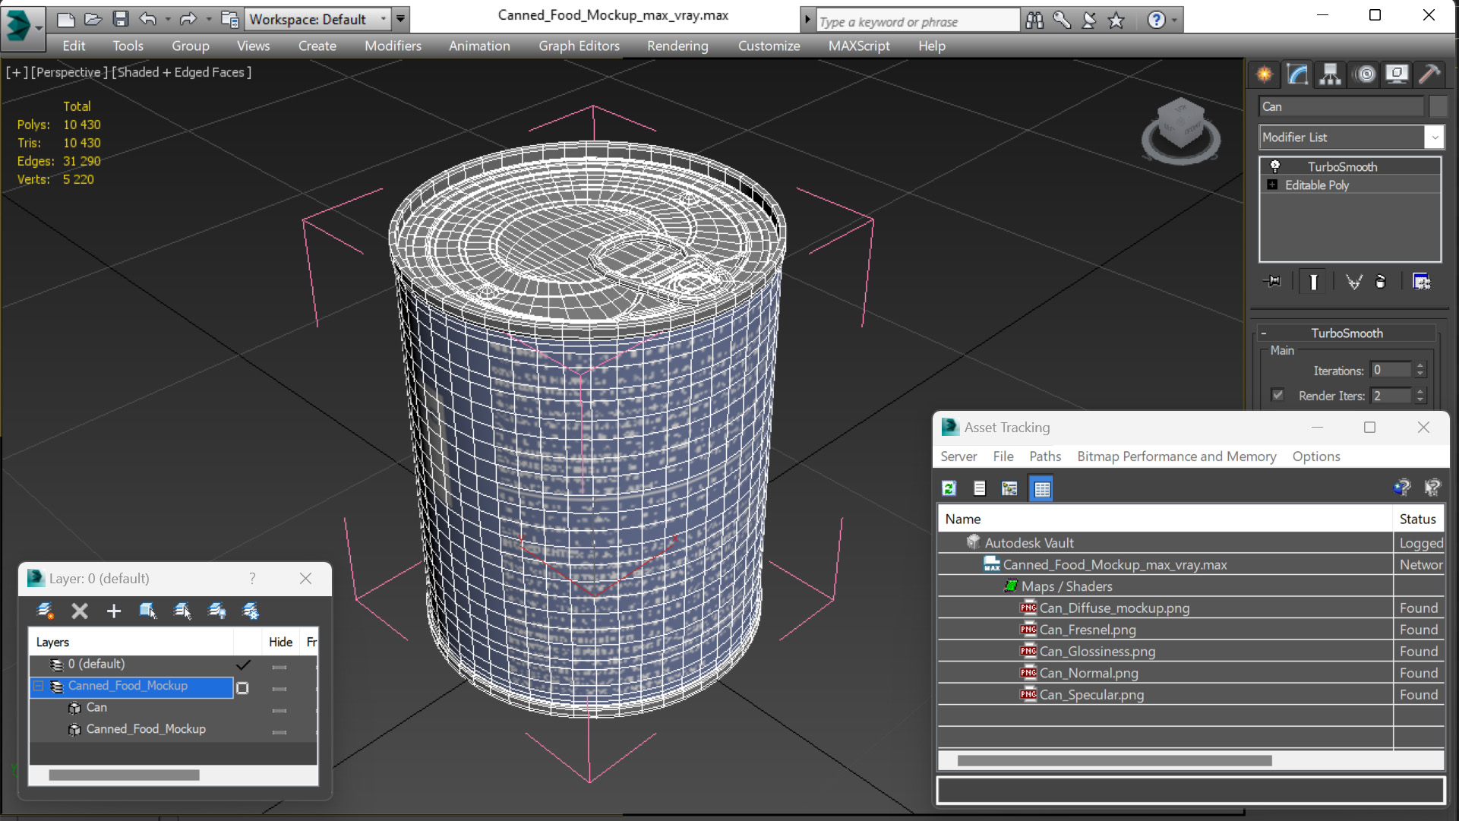1459x821 pixels.
Task: Open Bitmap Performance and Memory menu
Action: (1176, 456)
